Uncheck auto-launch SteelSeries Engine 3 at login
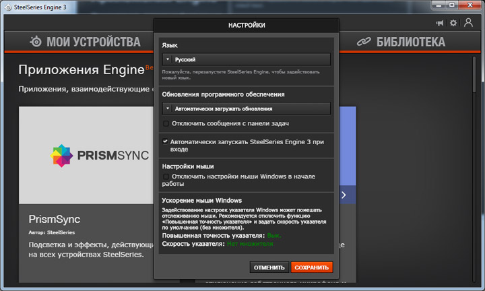 (x=165, y=141)
